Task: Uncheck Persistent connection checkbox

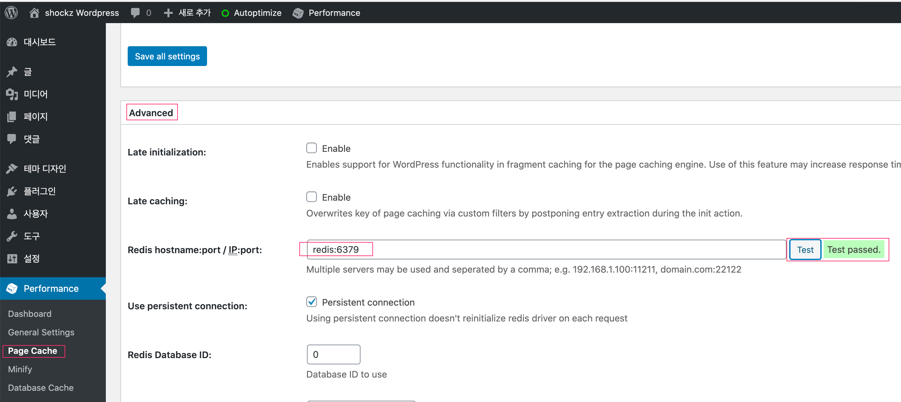Action: point(311,302)
